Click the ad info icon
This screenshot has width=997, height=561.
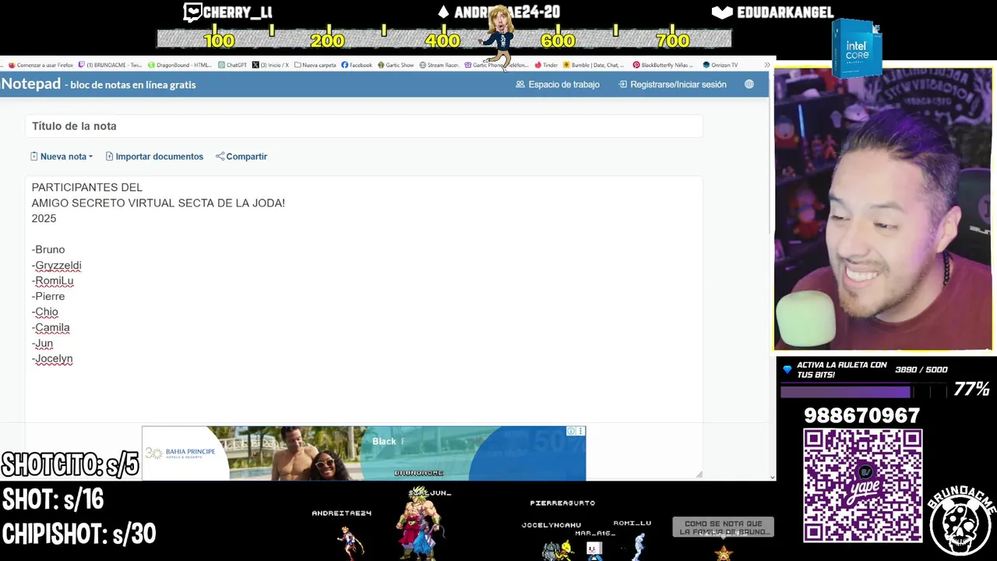pos(571,431)
